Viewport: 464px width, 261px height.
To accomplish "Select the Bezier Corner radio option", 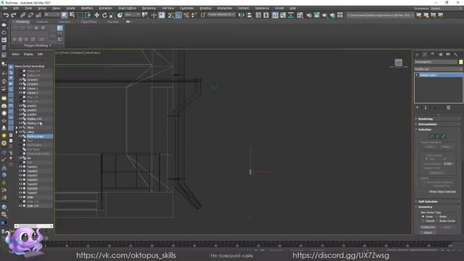I will point(437,221).
